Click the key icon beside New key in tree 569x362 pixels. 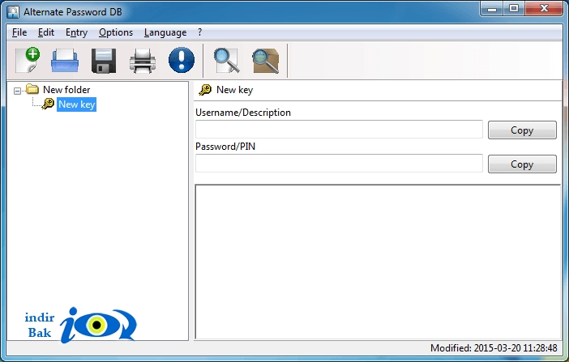(x=48, y=104)
